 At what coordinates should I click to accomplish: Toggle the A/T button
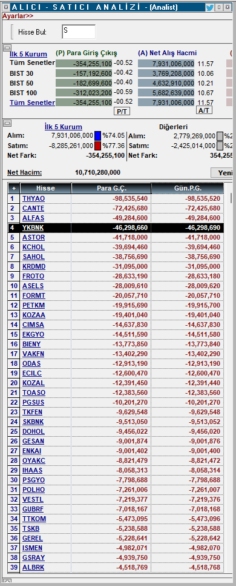pos(204,110)
